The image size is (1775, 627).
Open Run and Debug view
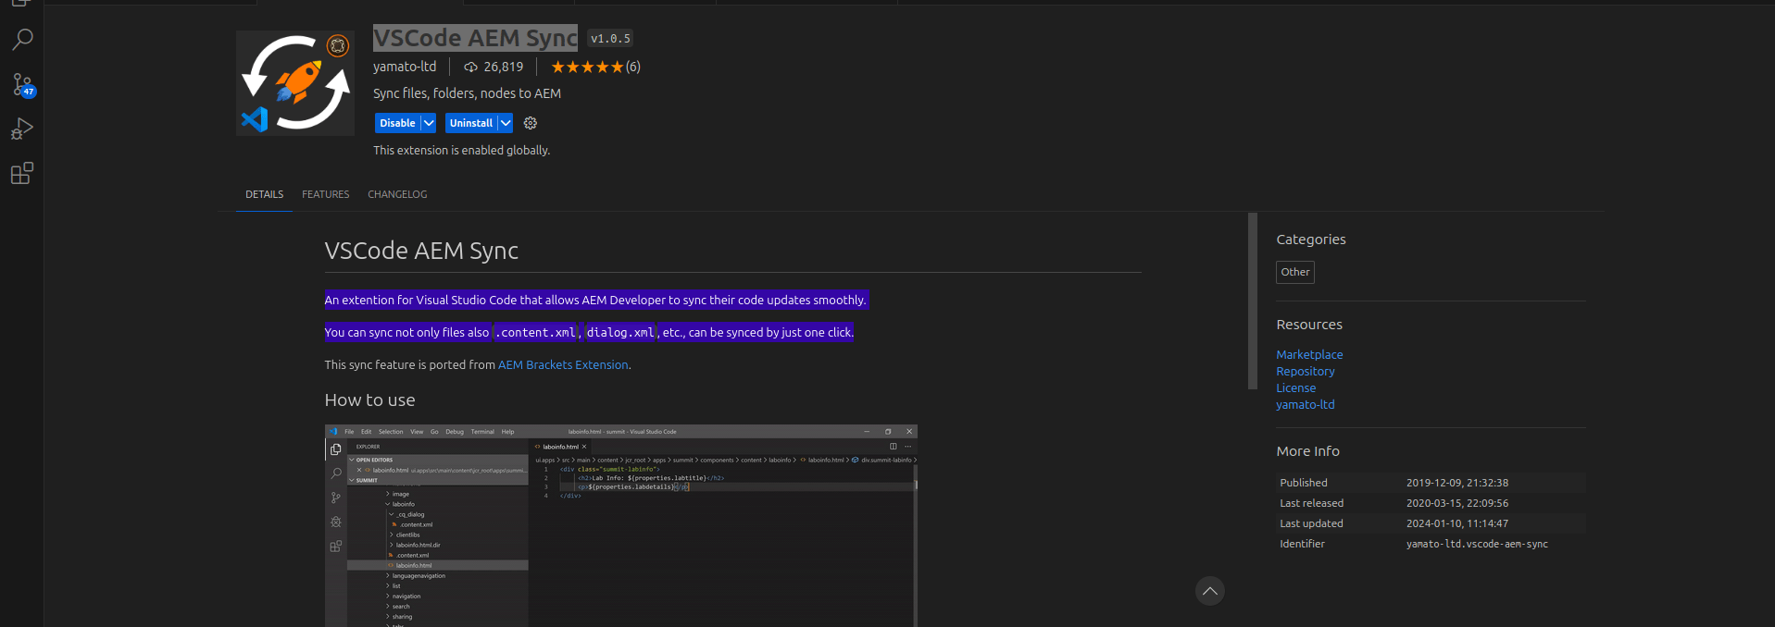pos(22,129)
